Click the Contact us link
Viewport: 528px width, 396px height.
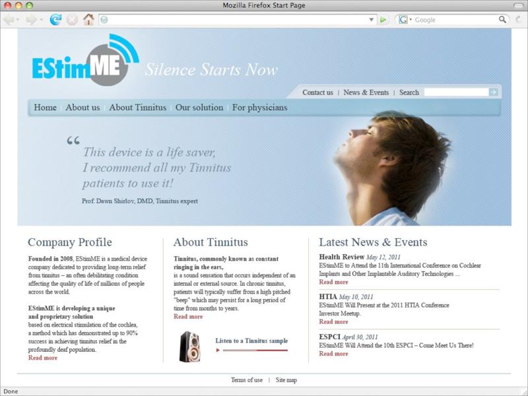pos(317,92)
